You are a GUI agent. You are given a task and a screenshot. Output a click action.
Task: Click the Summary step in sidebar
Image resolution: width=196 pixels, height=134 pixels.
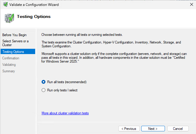point(8,71)
